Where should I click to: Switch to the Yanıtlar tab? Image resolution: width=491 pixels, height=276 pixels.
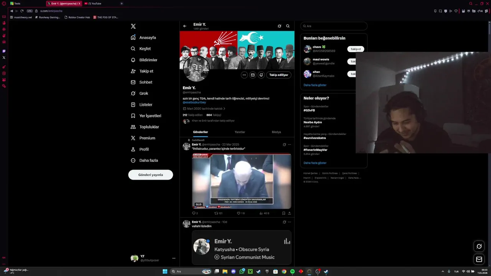click(x=240, y=132)
